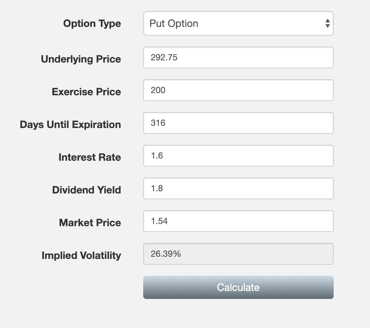Focus the Interest Rate input showing 1.6

pyautogui.click(x=238, y=155)
